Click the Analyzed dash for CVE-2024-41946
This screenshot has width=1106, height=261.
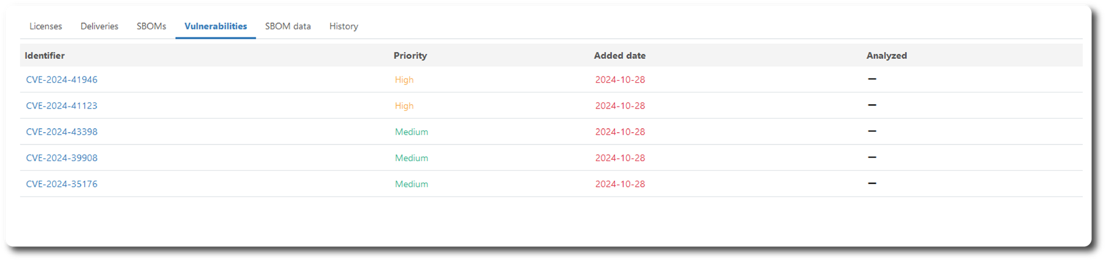click(871, 79)
